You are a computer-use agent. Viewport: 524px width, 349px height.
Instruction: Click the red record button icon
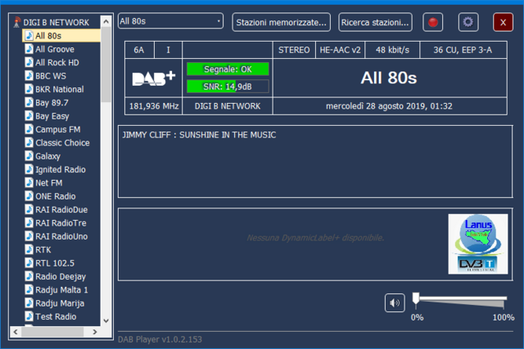click(x=433, y=22)
